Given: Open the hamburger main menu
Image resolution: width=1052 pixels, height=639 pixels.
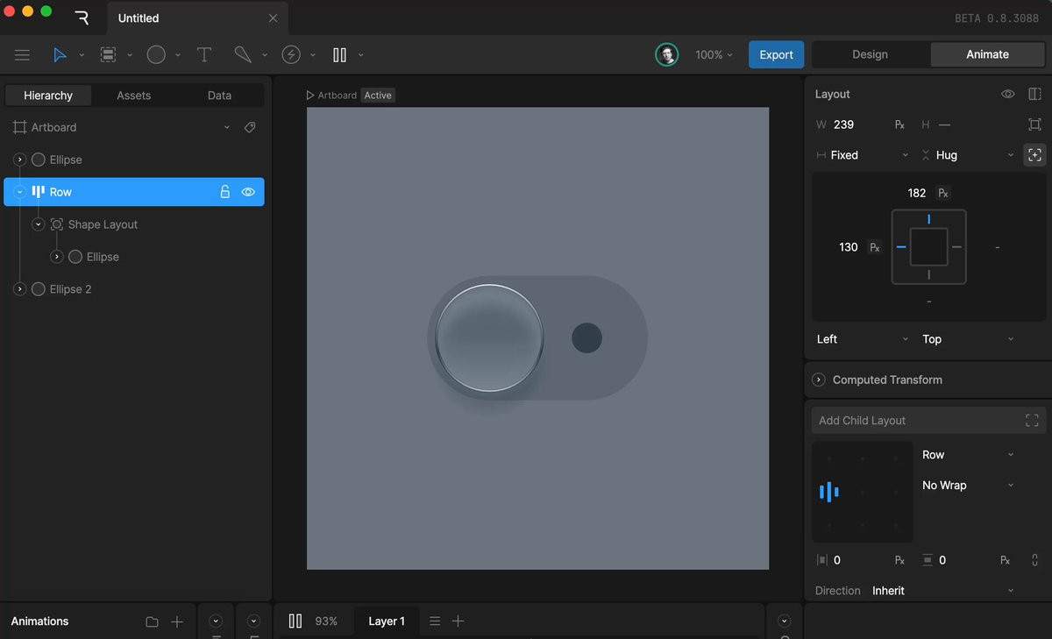Looking at the screenshot, I should click(x=23, y=55).
